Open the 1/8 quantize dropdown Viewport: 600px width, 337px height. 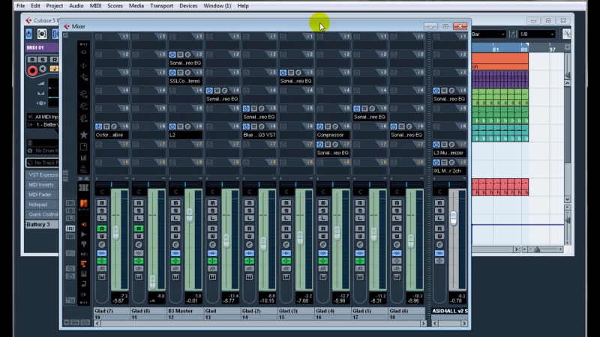click(537, 34)
